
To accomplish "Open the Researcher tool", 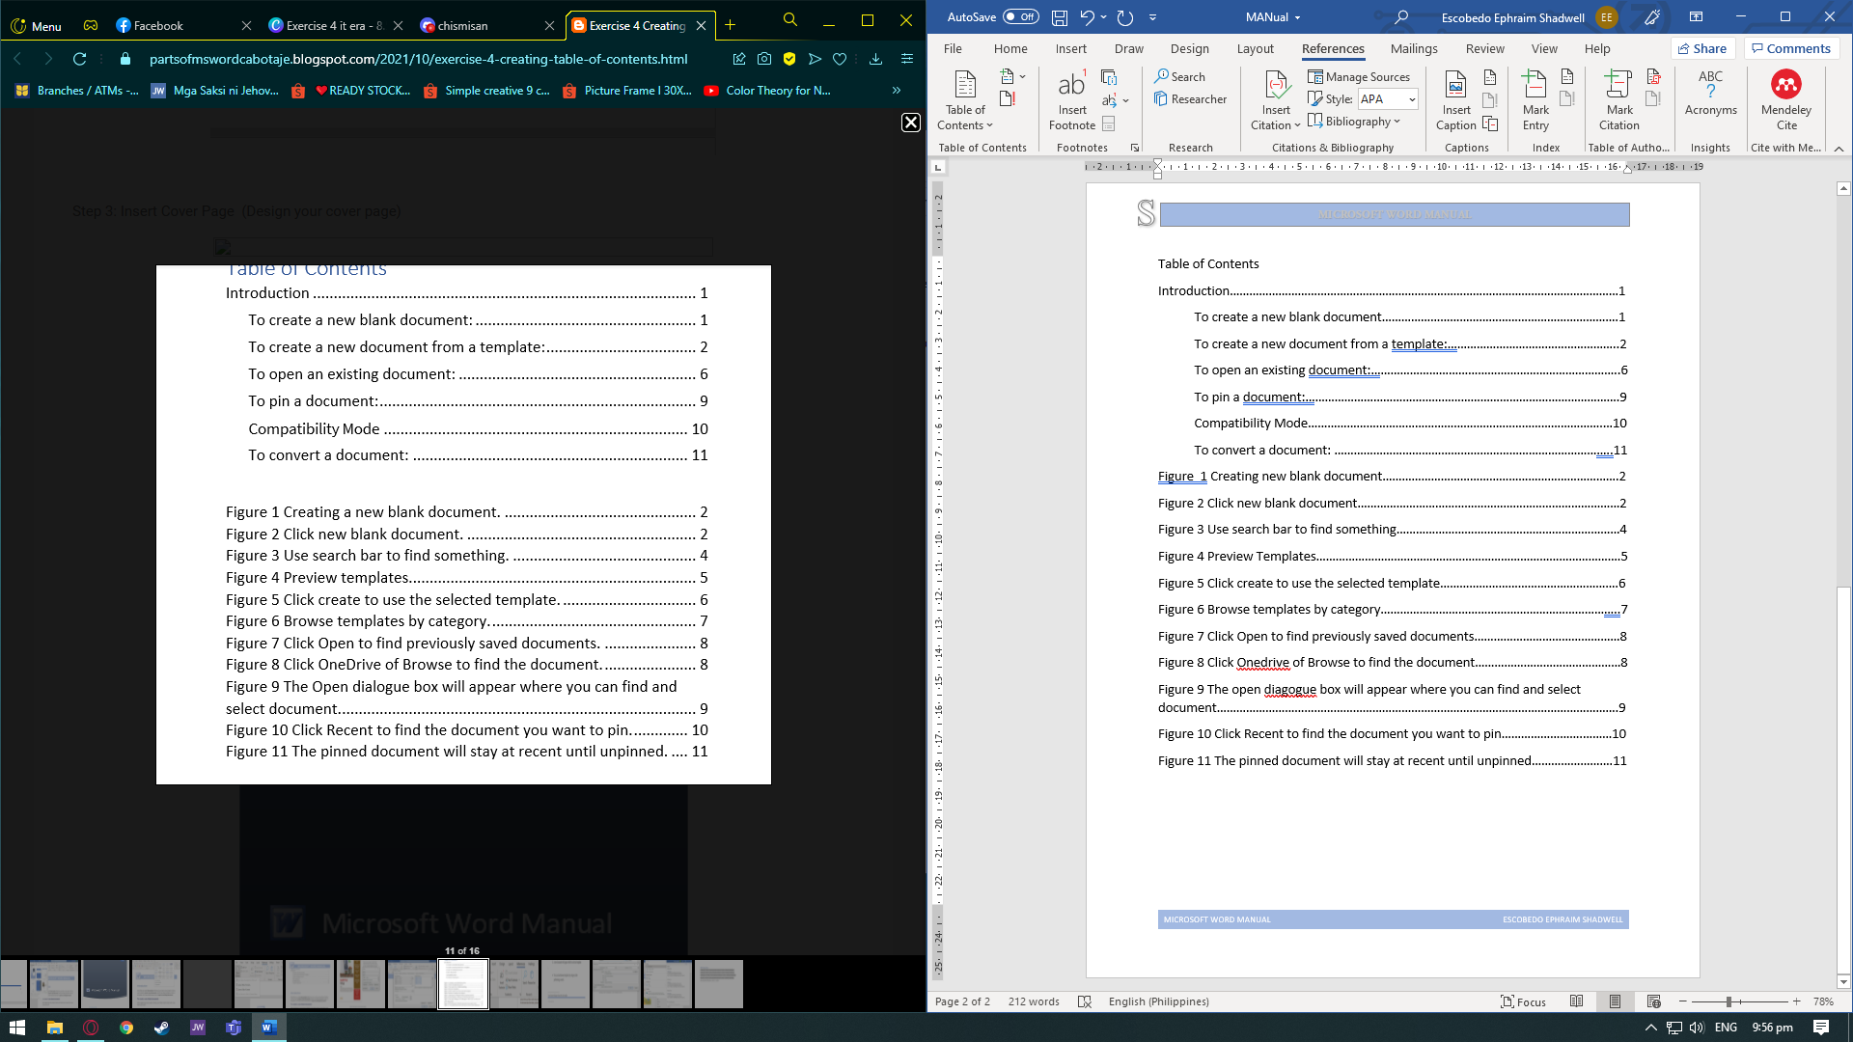I will point(1191,98).
